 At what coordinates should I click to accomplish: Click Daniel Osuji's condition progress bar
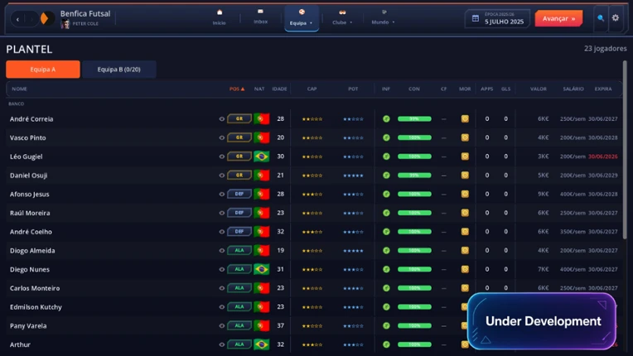pyautogui.click(x=414, y=175)
